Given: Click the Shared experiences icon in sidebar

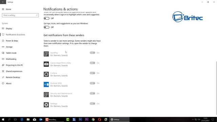Looking at the screenshot, I should pos(3,71).
